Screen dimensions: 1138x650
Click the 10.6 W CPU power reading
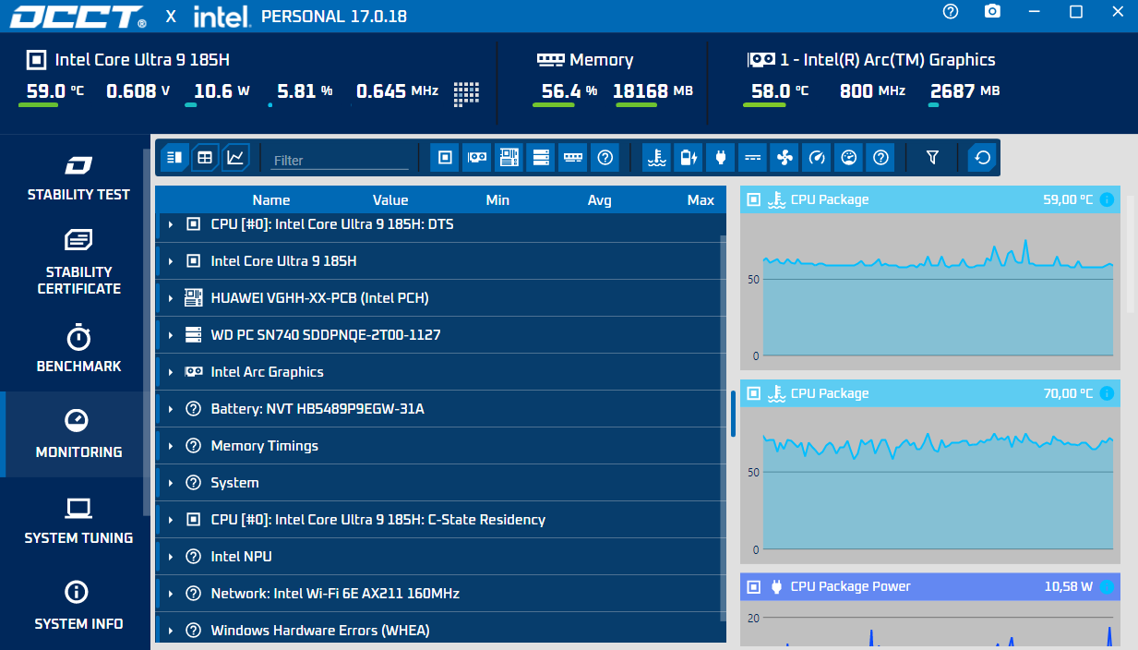point(222,91)
